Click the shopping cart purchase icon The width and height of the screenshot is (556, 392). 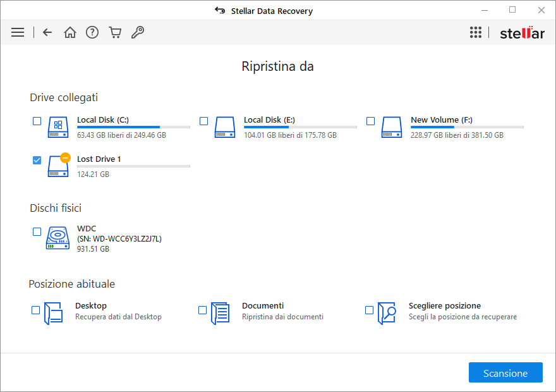click(115, 32)
